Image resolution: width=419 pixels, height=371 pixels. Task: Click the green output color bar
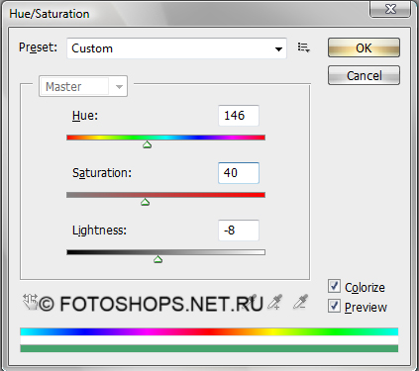(209, 348)
